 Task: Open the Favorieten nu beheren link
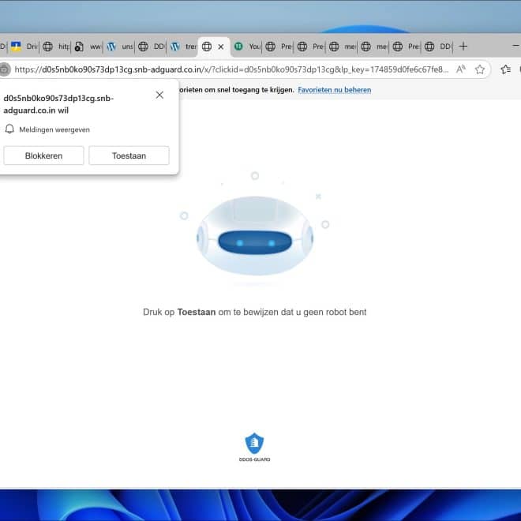(x=334, y=90)
